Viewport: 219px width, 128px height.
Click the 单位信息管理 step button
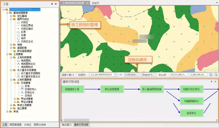pos(112,89)
